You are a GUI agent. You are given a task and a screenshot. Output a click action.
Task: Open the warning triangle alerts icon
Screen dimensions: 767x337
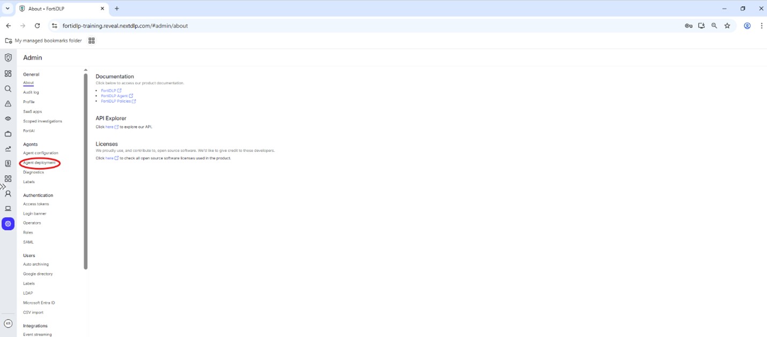click(8, 104)
